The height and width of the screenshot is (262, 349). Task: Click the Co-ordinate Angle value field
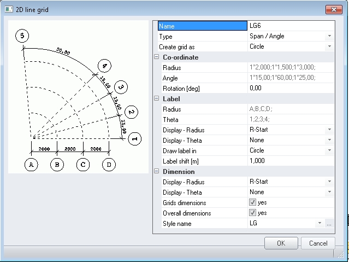pyautogui.click(x=291, y=78)
